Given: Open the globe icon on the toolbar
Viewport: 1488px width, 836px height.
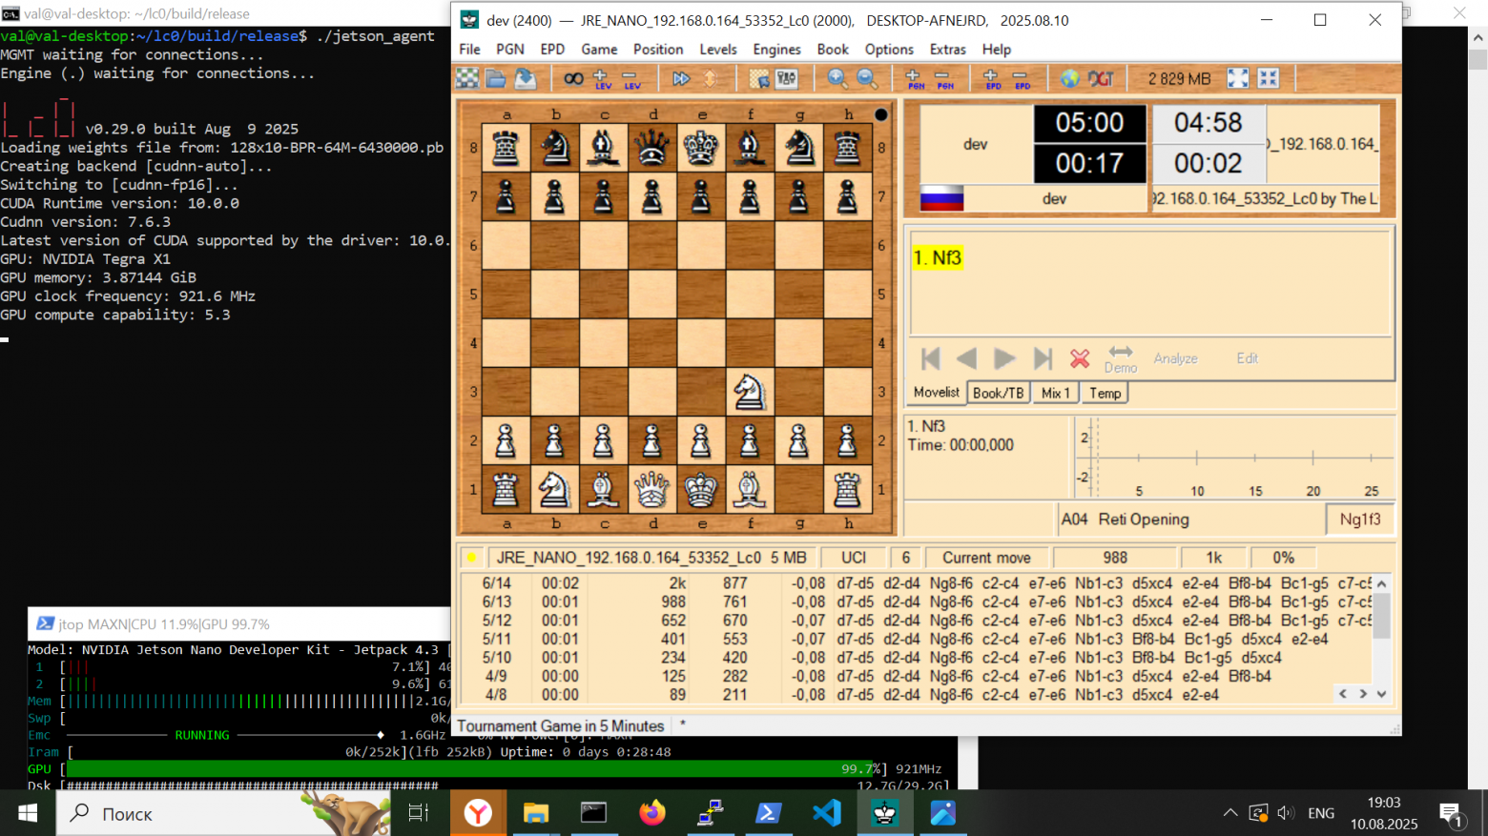Looking at the screenshot, I should click(1070, 78).
